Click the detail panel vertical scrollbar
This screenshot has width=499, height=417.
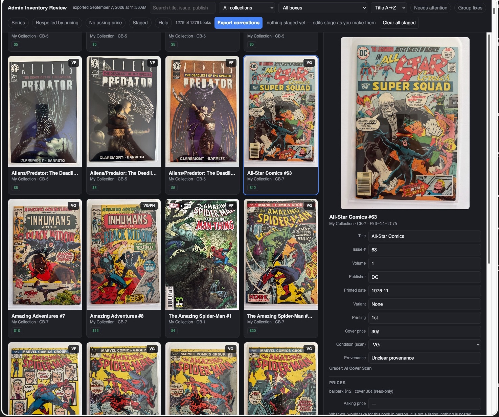[x=489, y=149]
